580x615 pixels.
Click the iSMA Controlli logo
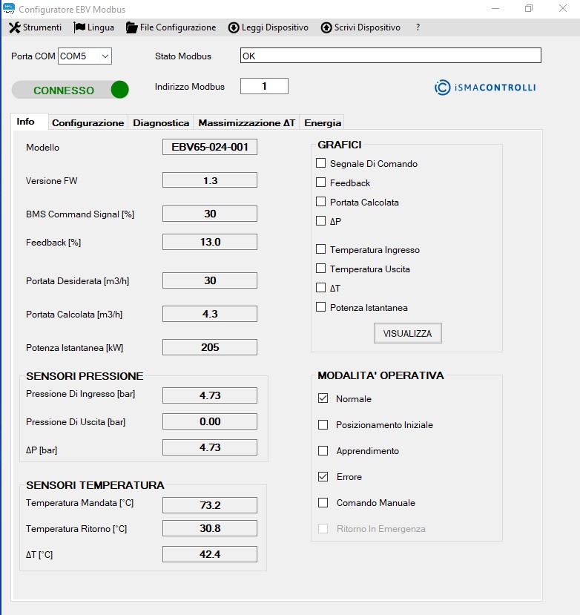point(485,88)
